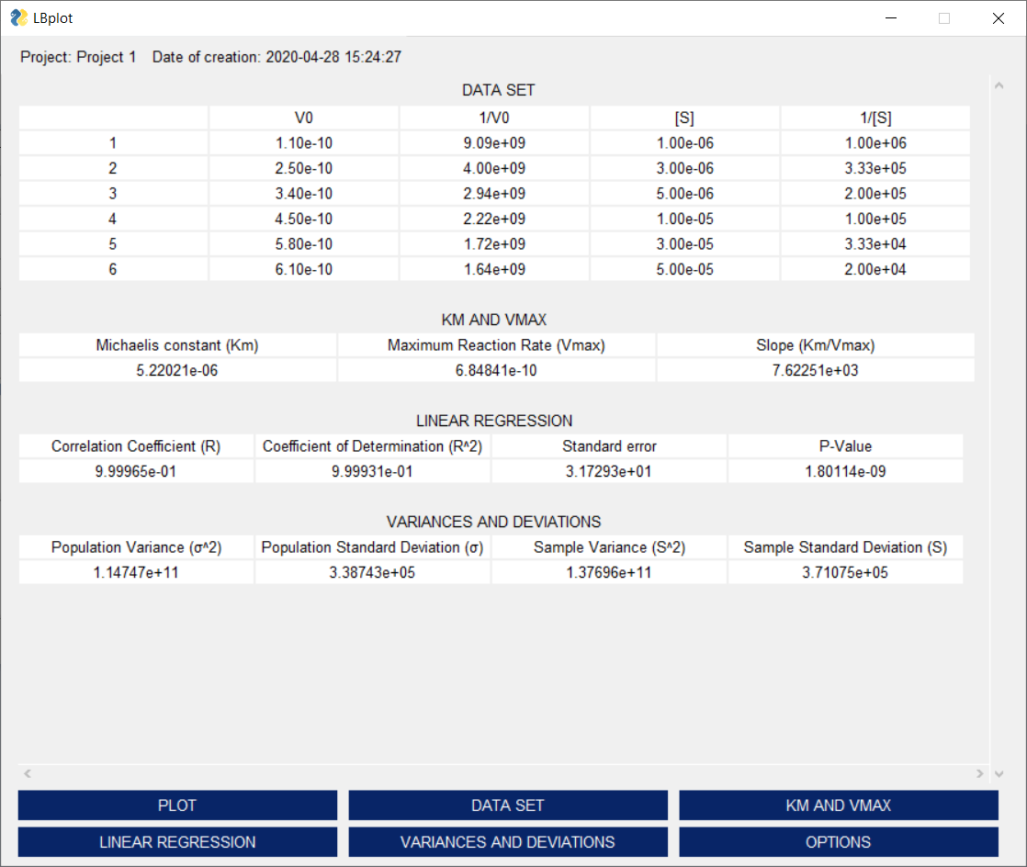Click the PLOT button
The image size is (1027, 867).
click(177, 805)
